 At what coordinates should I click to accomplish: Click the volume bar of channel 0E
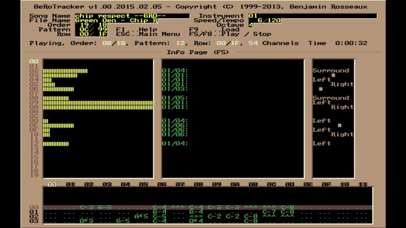tap(58, 125)
